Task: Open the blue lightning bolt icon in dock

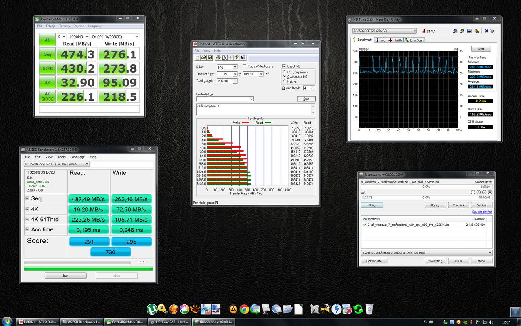Action: 336,309
